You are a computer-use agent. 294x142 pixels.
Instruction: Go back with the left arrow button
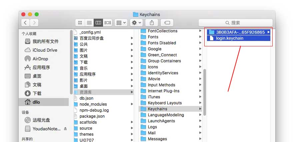(25, 23)
